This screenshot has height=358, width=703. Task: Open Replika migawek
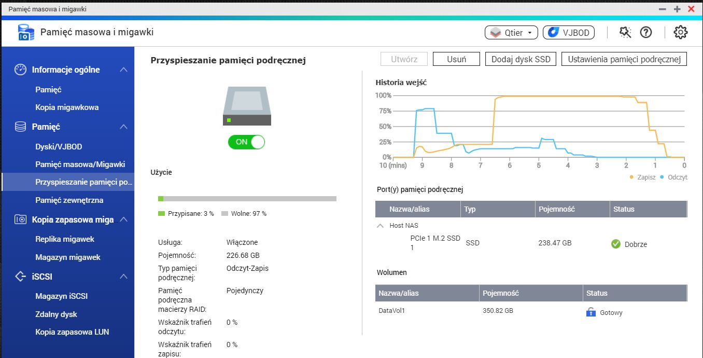coord(65,239)
